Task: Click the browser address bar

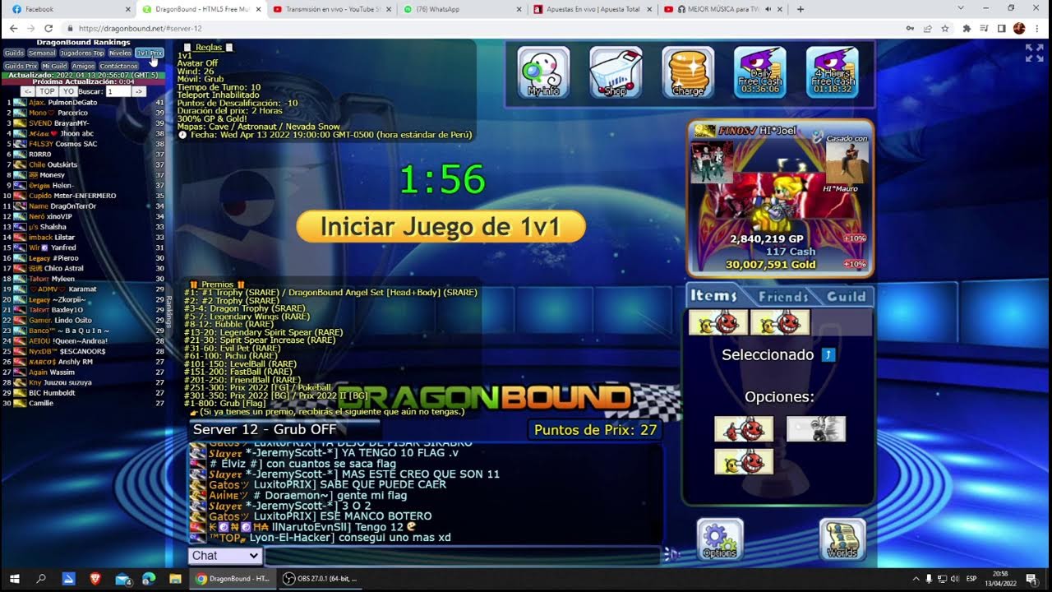Action: click(x=485, y=28)
